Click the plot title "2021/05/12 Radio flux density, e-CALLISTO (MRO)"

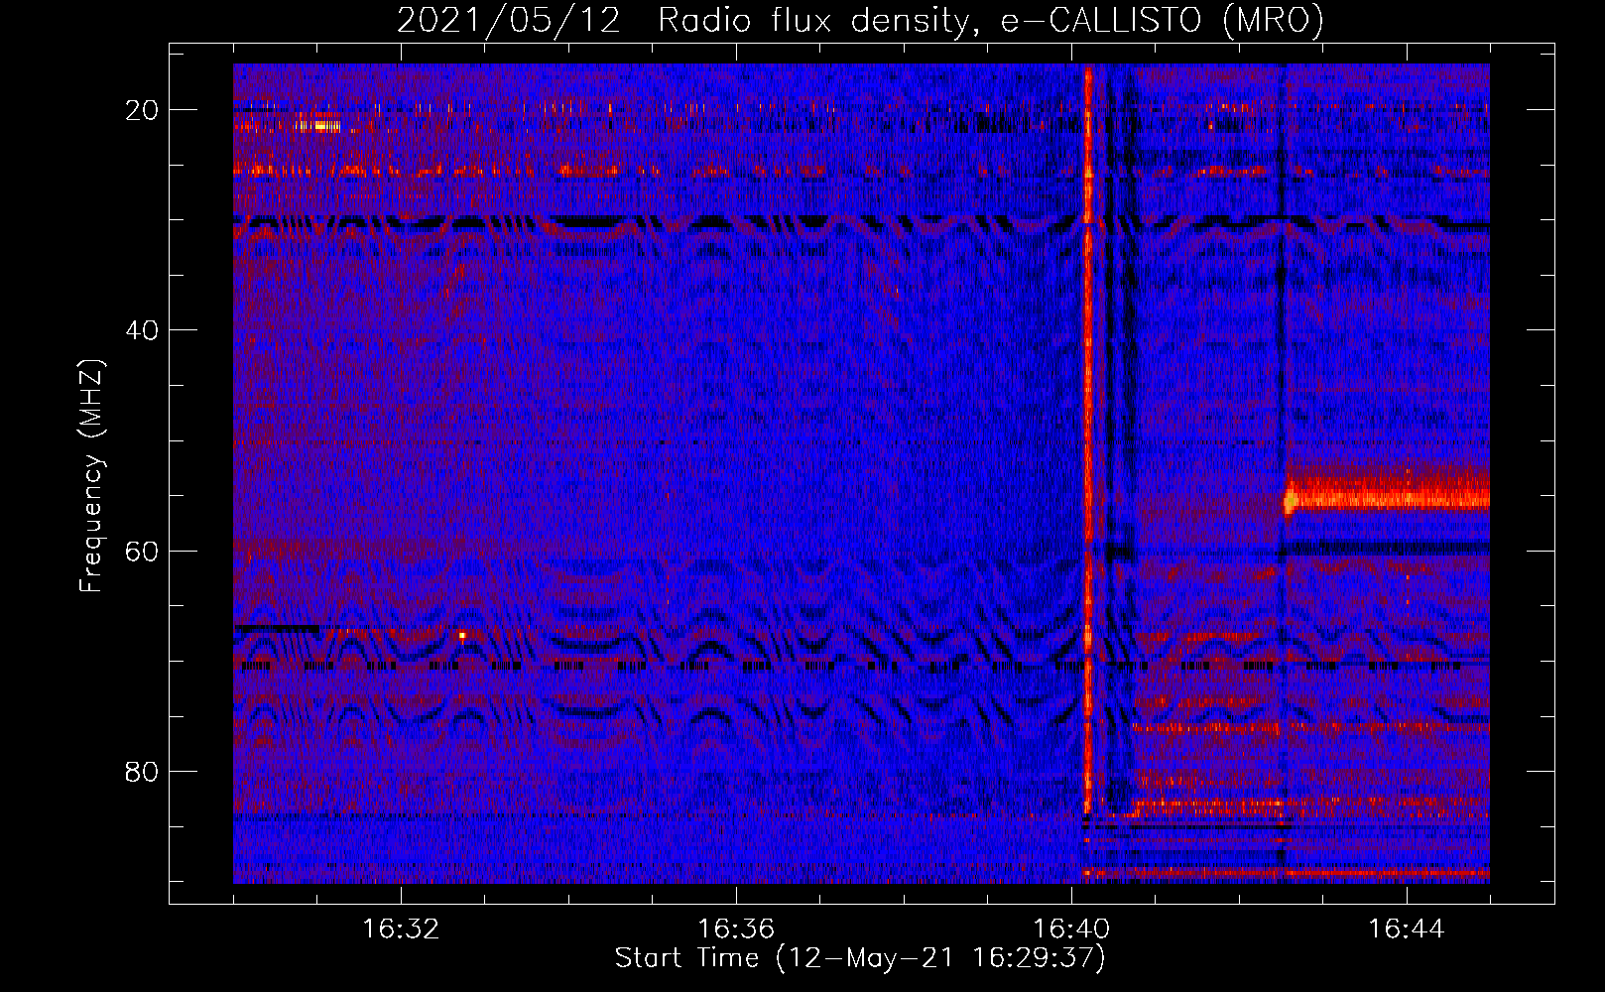pos(860,20)
